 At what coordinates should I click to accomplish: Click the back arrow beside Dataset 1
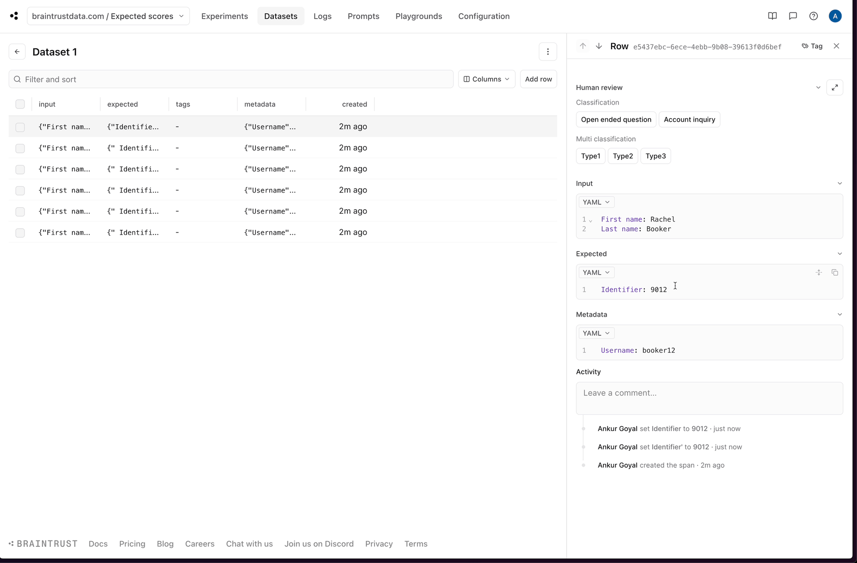(17, 52)
